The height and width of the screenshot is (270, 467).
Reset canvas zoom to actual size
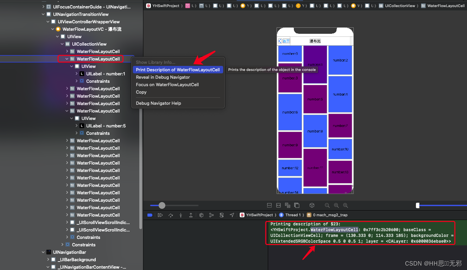coord(336,205)
